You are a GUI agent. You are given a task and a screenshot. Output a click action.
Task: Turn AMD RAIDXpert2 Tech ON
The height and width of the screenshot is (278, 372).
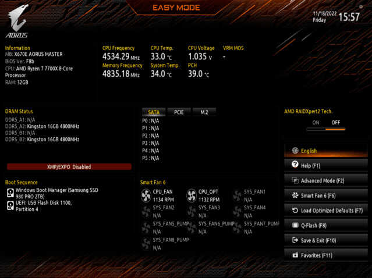pos(316,123)
